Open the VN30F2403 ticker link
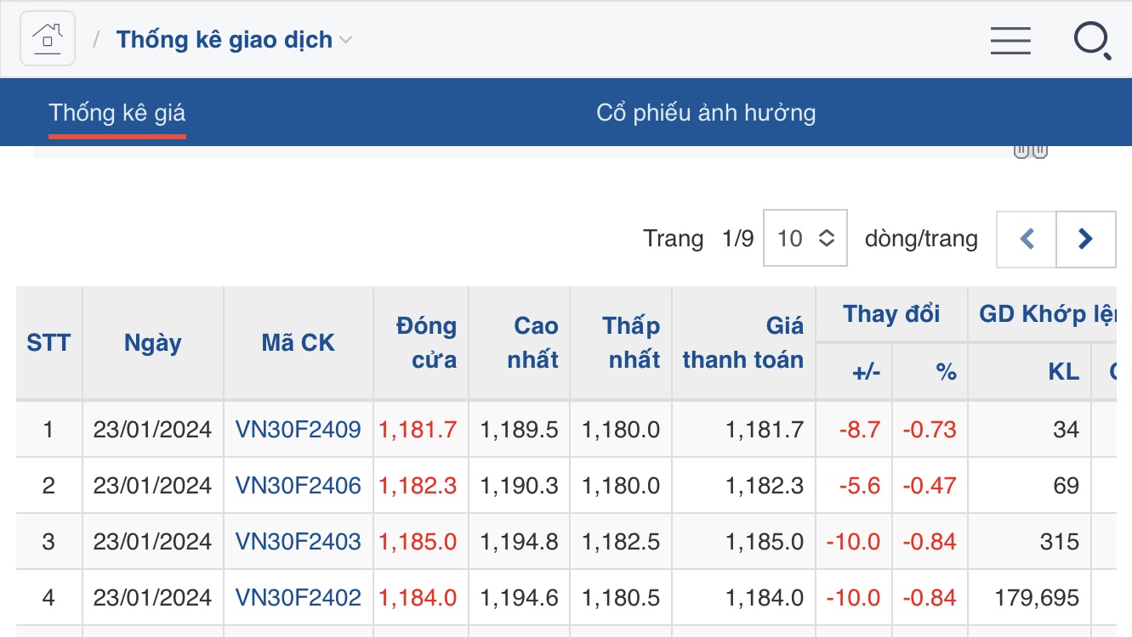This screenshot has width=1132, height=637. pos(298,542)
